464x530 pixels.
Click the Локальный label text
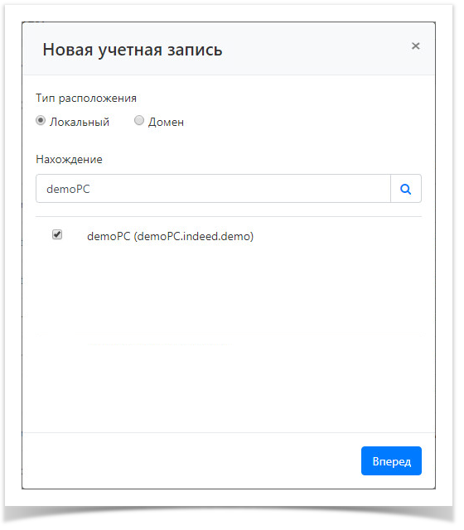(80, 123)
